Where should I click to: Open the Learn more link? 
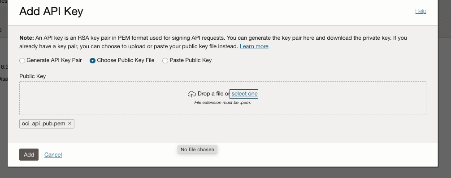254,46
